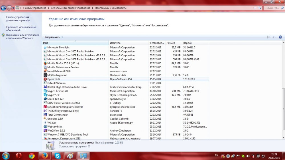Viewport: 285px width, 160px height.
Task: Open Просмотр установленных обновлений link
Action: coord(21,28)
